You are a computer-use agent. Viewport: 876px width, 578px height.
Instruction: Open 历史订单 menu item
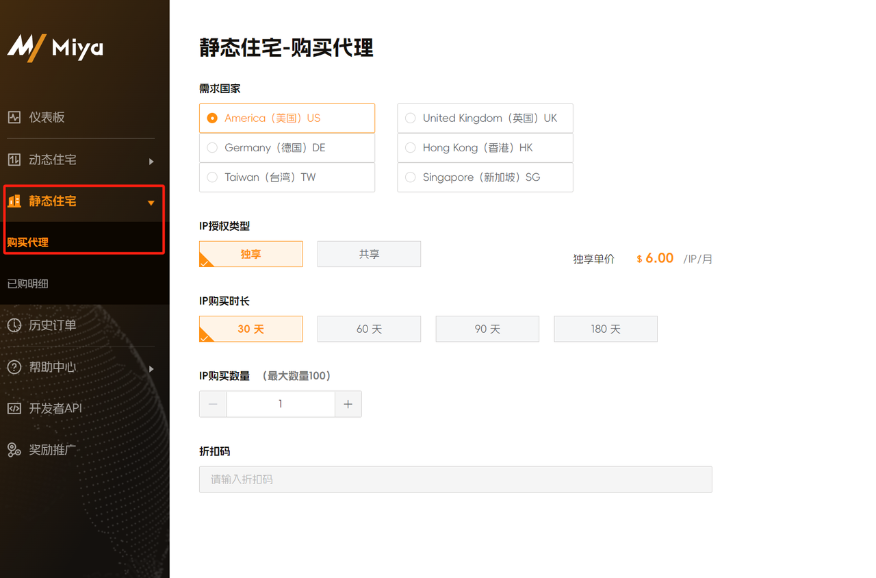click(53, 325)
